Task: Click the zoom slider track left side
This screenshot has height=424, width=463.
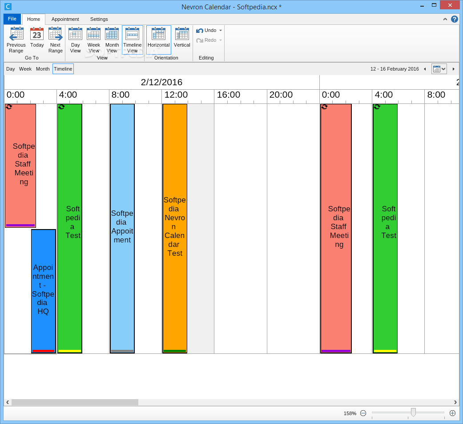Action: click(x=391, y=412)
